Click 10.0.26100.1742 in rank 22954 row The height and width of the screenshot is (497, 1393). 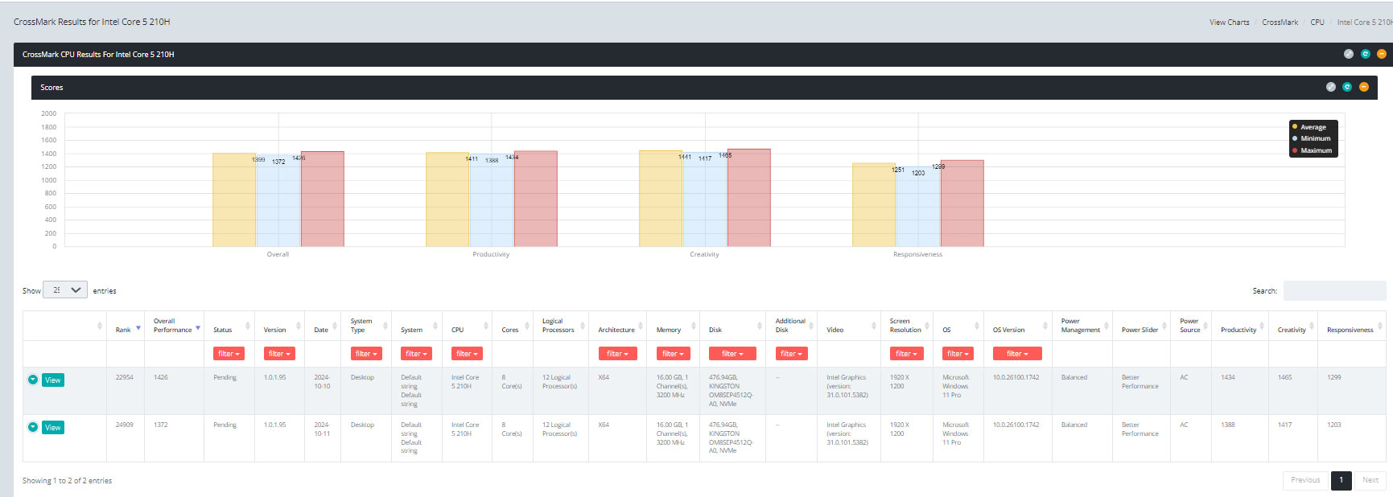coord(1016,377)
